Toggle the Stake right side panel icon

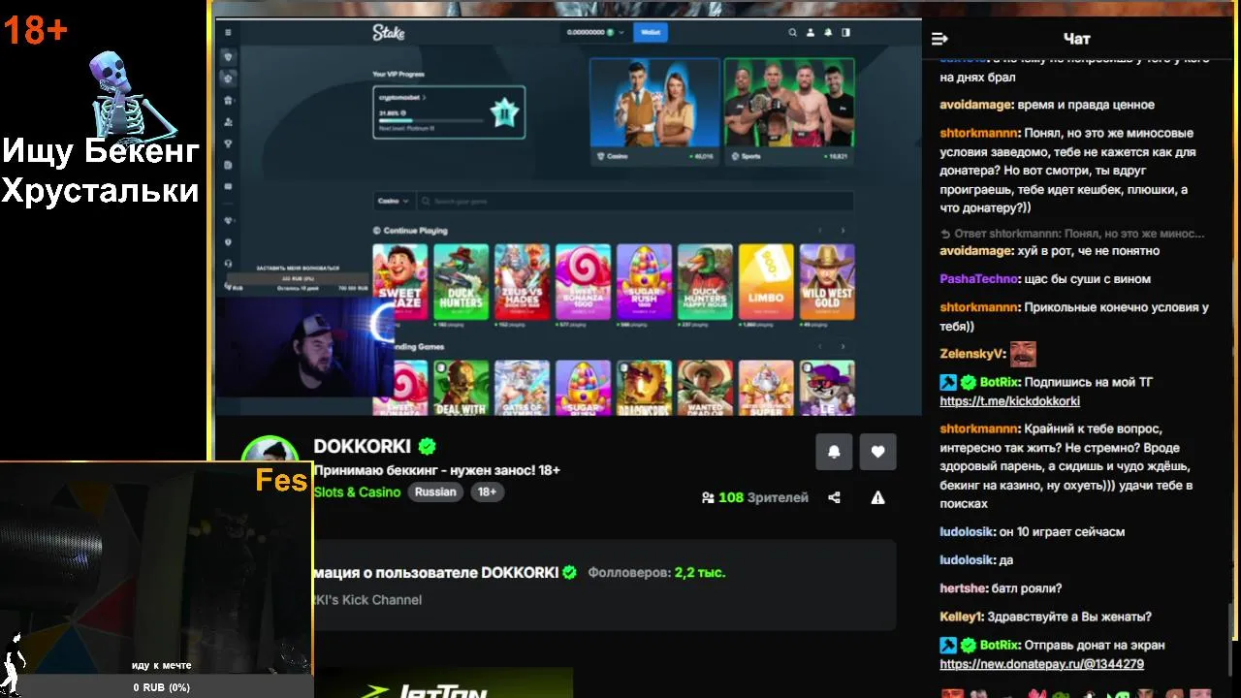pos(845,32)
